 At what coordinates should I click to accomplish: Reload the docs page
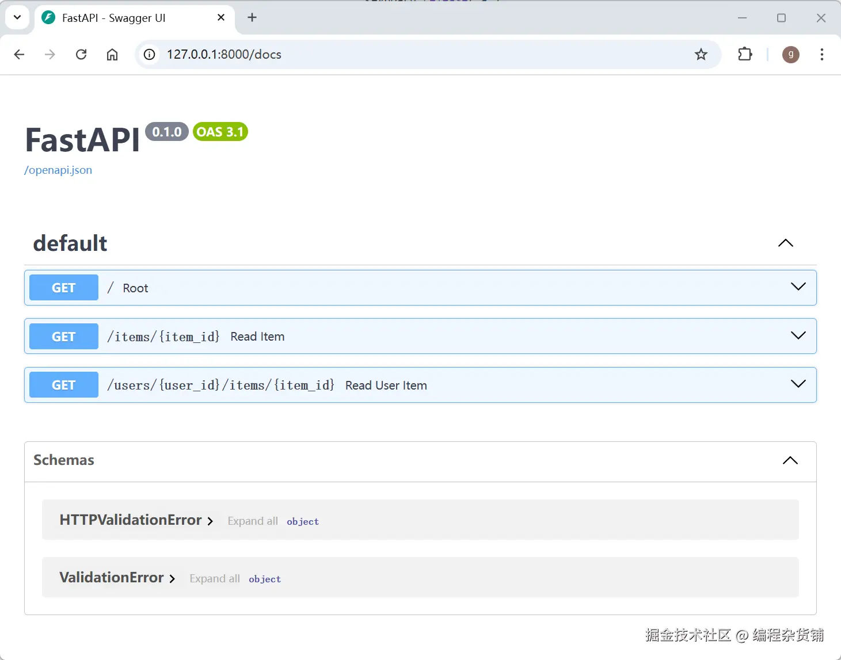(81, 54)
